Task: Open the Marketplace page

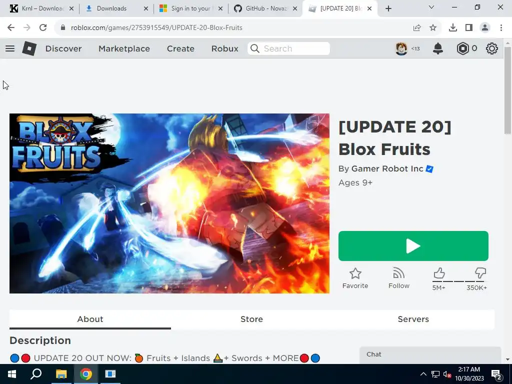Action: (124, 48)
